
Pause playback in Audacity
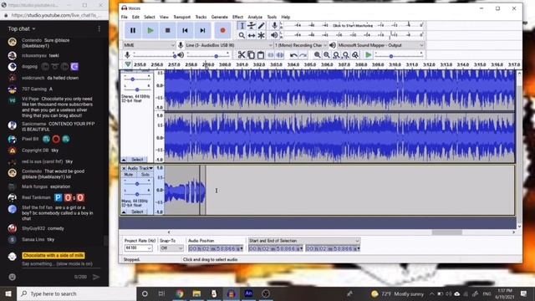[x=133, y=30]
